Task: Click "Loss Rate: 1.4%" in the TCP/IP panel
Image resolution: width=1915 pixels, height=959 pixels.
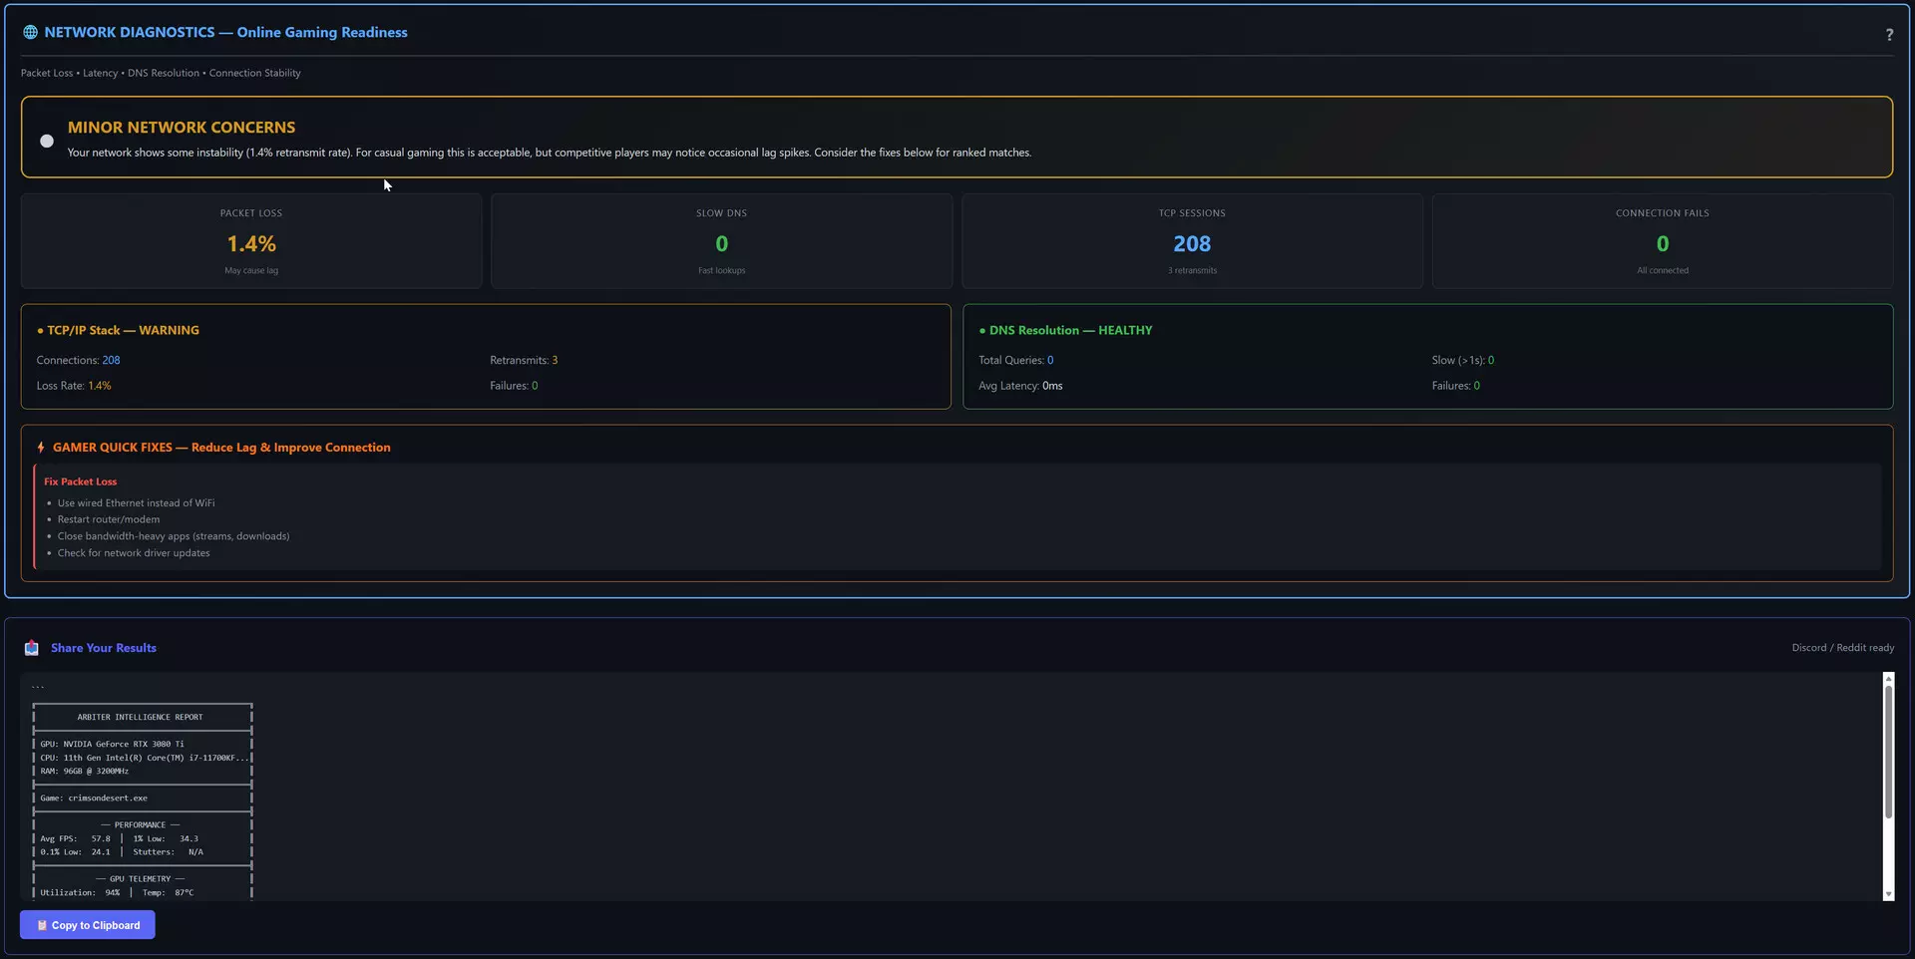Action: [74, 386]
